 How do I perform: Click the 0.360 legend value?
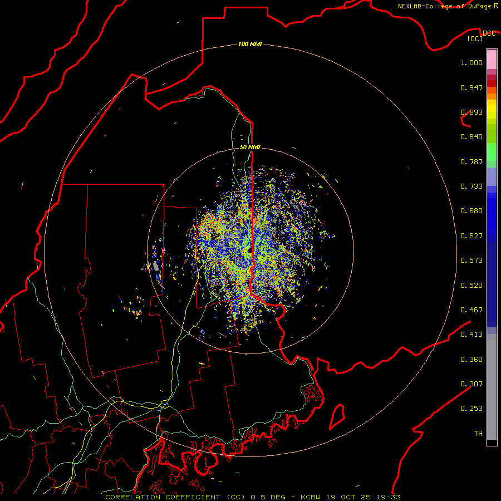(471, 360)
